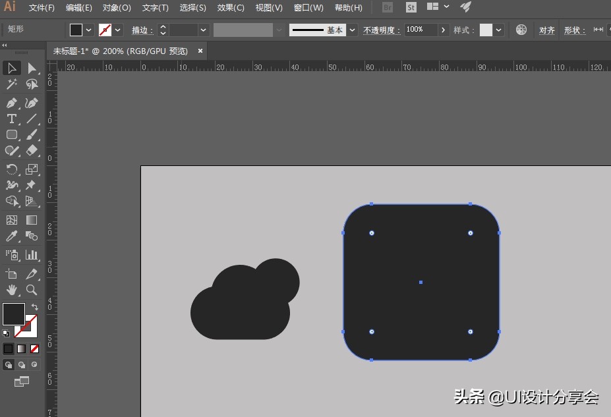Open the 窗口 menu
The width and height of the screenshot is (611, 417).
(308, 8)
